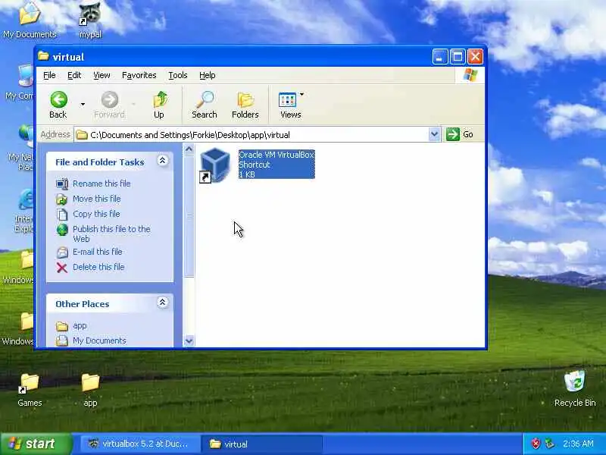Click the task pane scroll up arrow
606x455 pixels.
189,149
